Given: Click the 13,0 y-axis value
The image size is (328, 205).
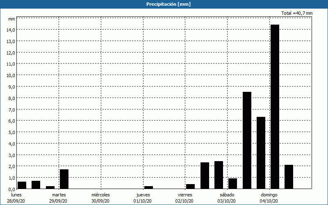Looking at the screenshot, I should 11,41.
